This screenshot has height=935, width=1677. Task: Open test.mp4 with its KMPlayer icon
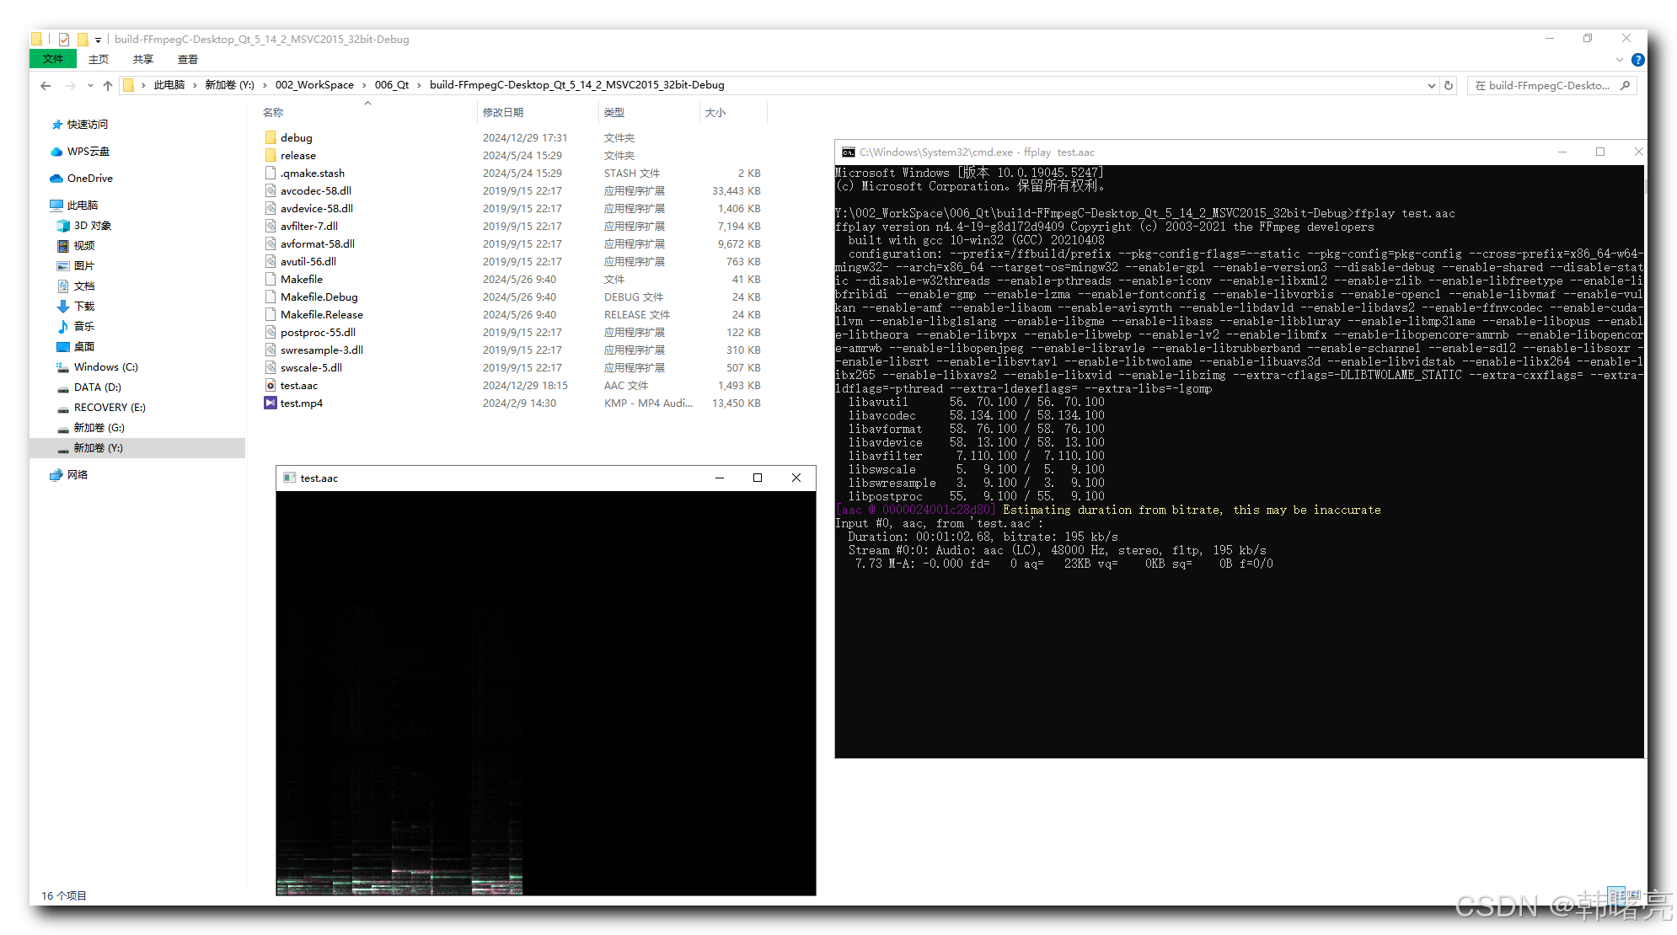coord(302,403)
